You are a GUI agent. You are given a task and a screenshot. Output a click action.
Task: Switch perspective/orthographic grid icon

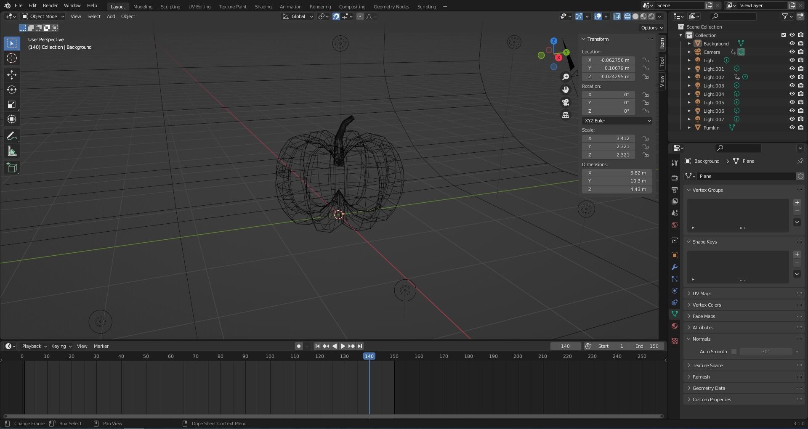click(x=566, y=115)
